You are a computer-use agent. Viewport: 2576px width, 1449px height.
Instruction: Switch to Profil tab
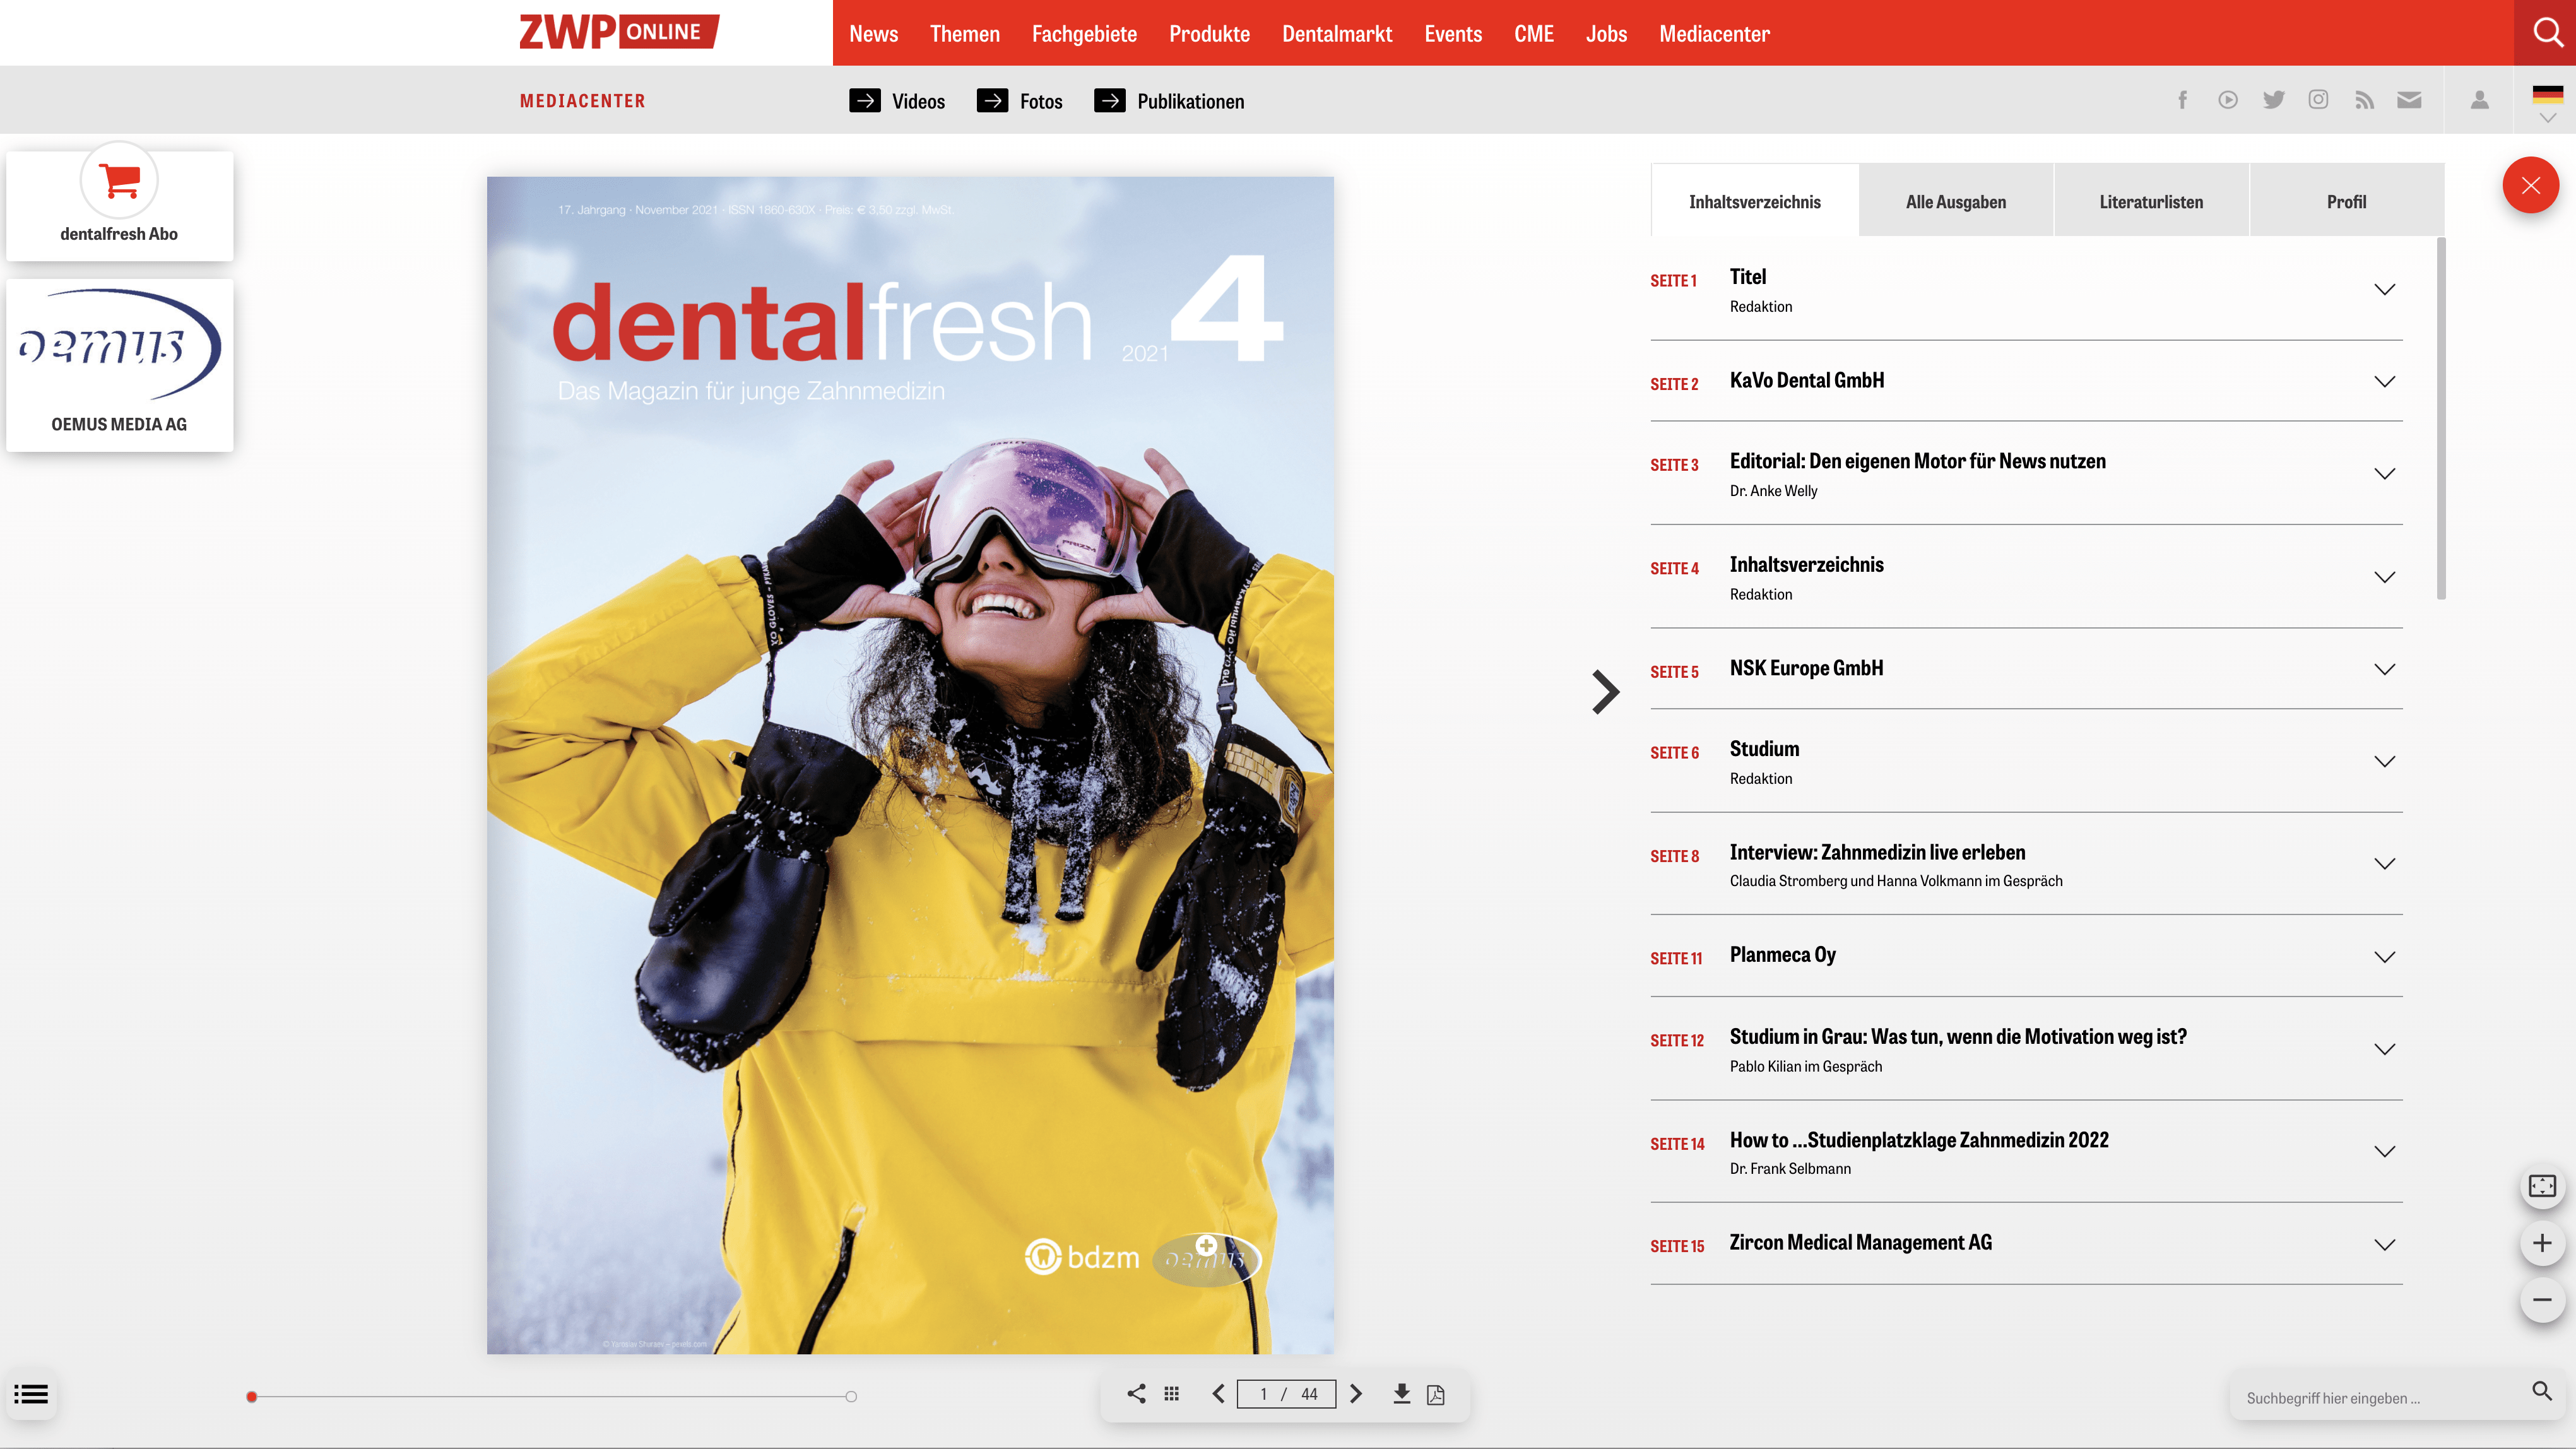2346,201
